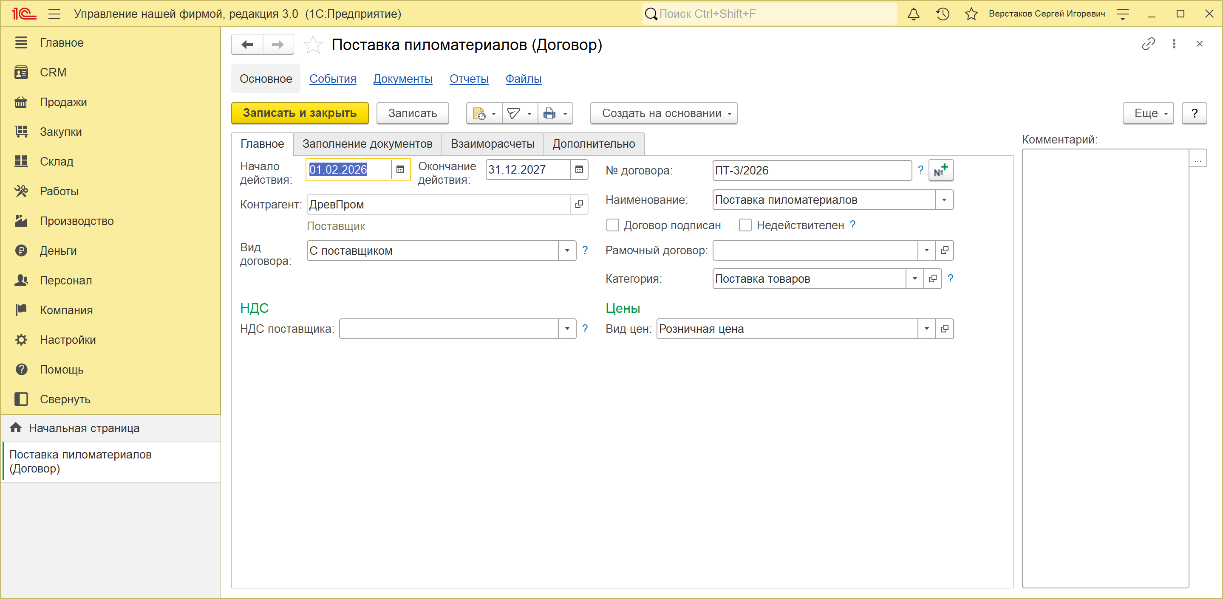The height and width of the screenshot is (599, 1223).
Task: Click help question mark beside Категория
Action: click(x=950, y=278)
